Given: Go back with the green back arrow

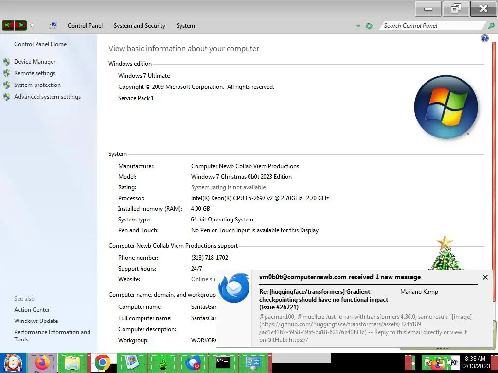Looking at the screenshot, I should click(8, 25).
